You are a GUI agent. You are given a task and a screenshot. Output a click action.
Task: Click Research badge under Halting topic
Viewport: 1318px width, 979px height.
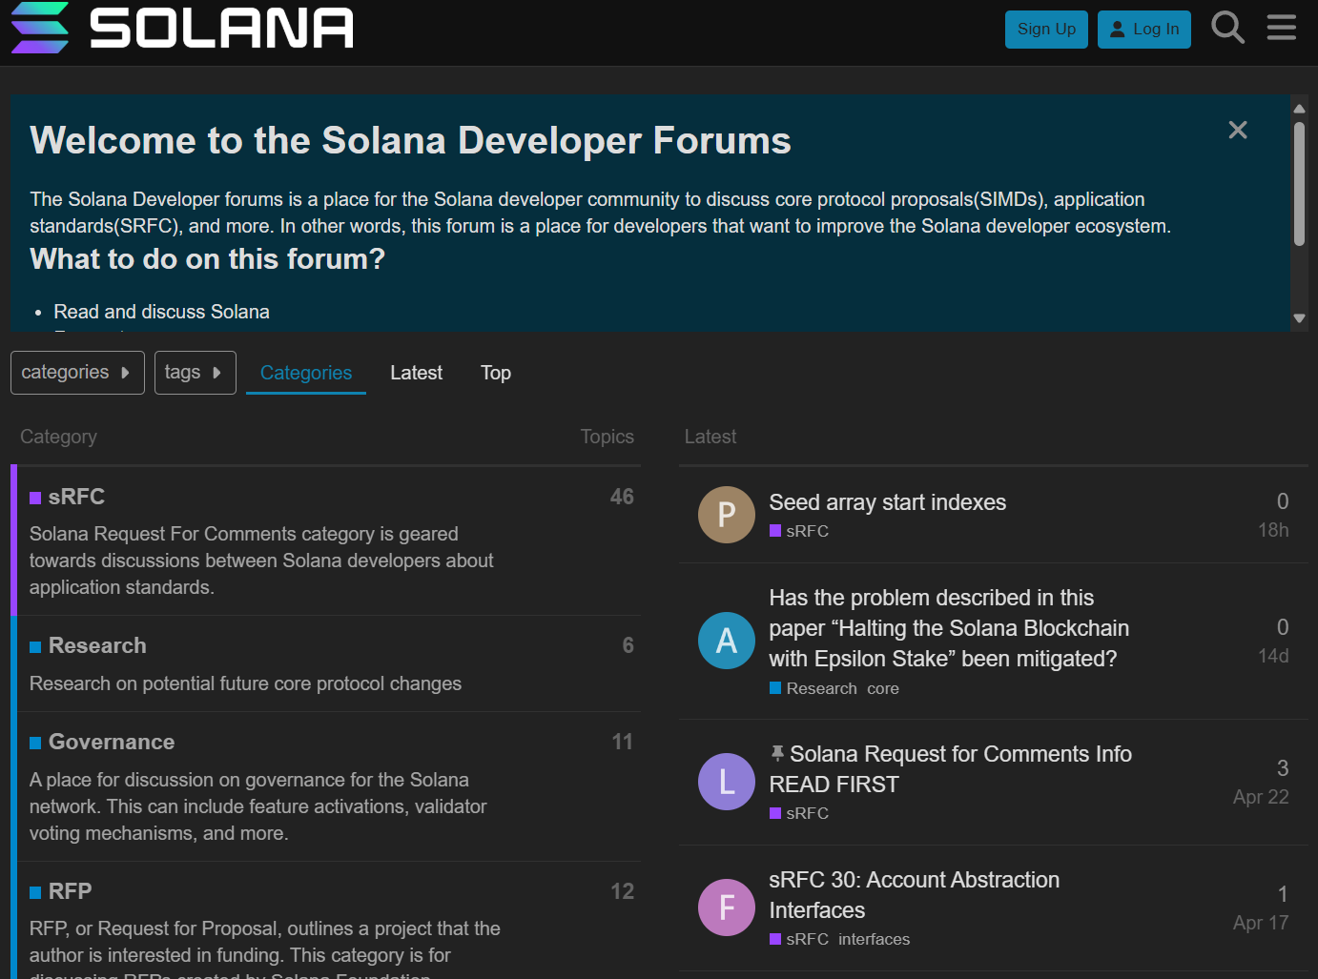click(813, 688)
